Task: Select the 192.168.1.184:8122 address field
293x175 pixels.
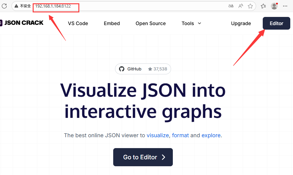Action: (53, 6)
